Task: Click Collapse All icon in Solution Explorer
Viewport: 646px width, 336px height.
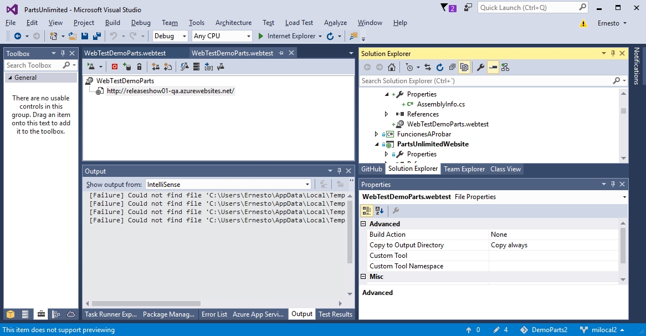Action: pos(452,67)
